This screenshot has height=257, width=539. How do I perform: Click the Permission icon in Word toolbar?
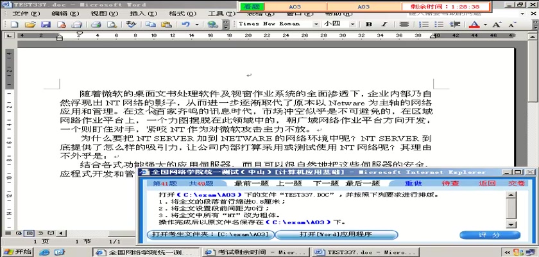pos(61,24)
